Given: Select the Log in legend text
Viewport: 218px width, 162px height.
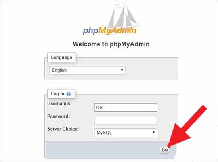Looking at the screenshot, I should coord(57,94).
